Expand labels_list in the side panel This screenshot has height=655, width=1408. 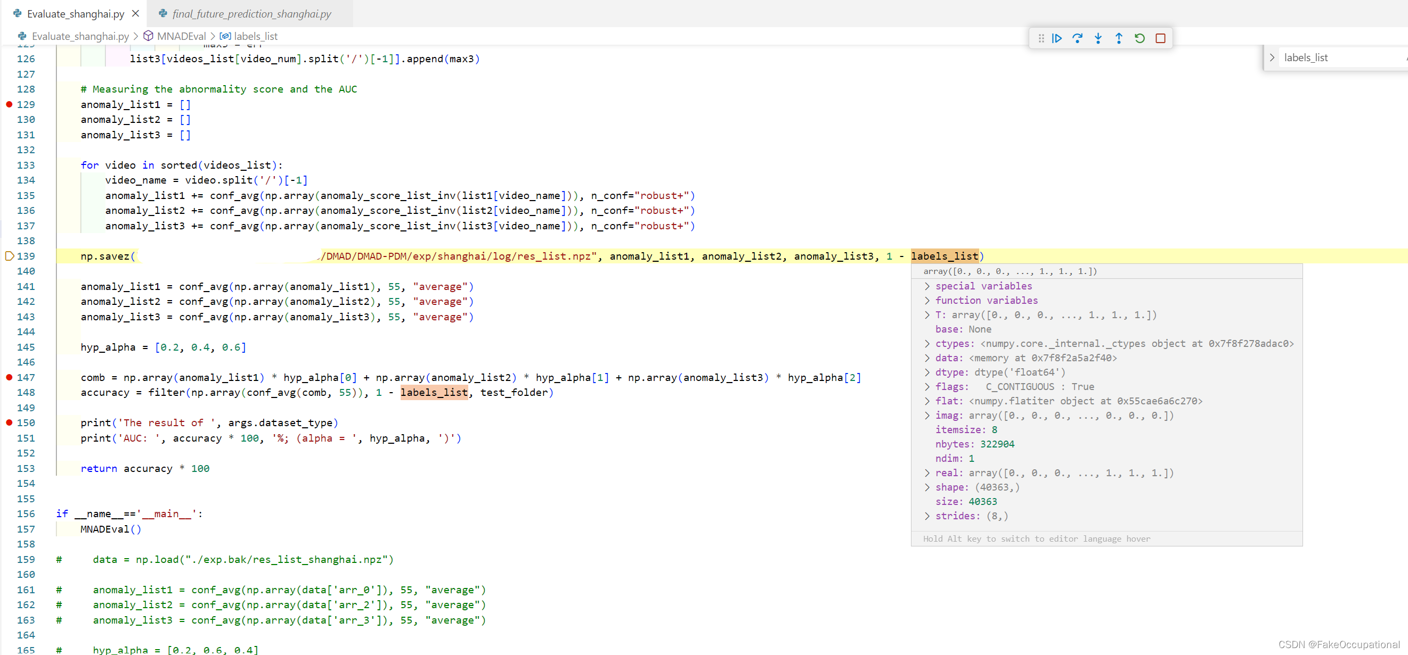click(x=1272, y=58)
